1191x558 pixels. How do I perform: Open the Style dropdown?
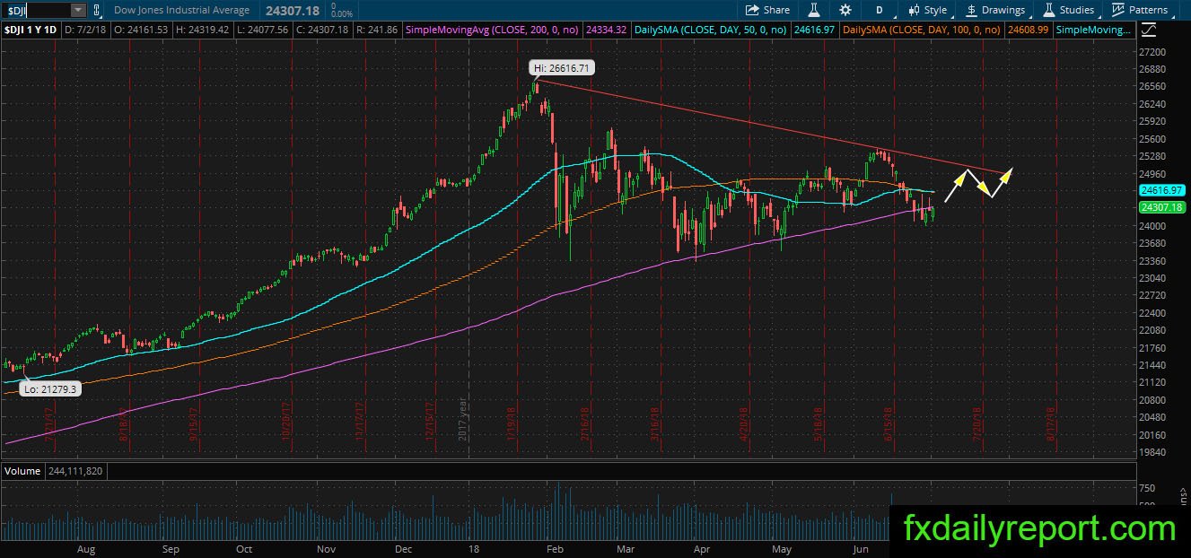click(928, 10)
